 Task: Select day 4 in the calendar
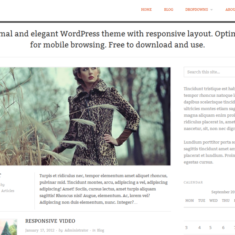coord(199,228)
